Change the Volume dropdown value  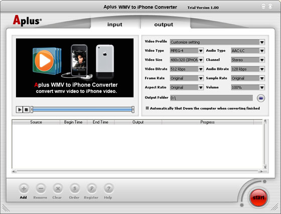pos(248,87)
